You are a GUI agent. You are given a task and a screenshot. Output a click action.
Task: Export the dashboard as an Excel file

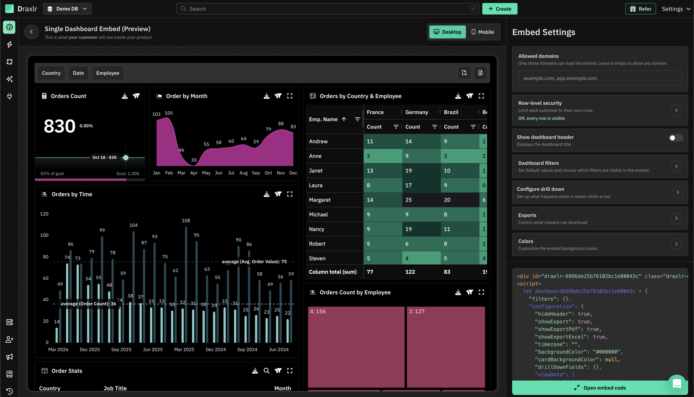pos(480,73)
